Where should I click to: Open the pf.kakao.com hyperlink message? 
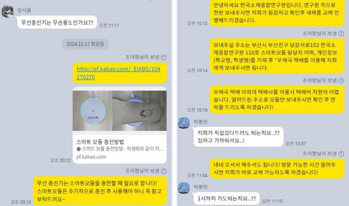pos(119,73)
